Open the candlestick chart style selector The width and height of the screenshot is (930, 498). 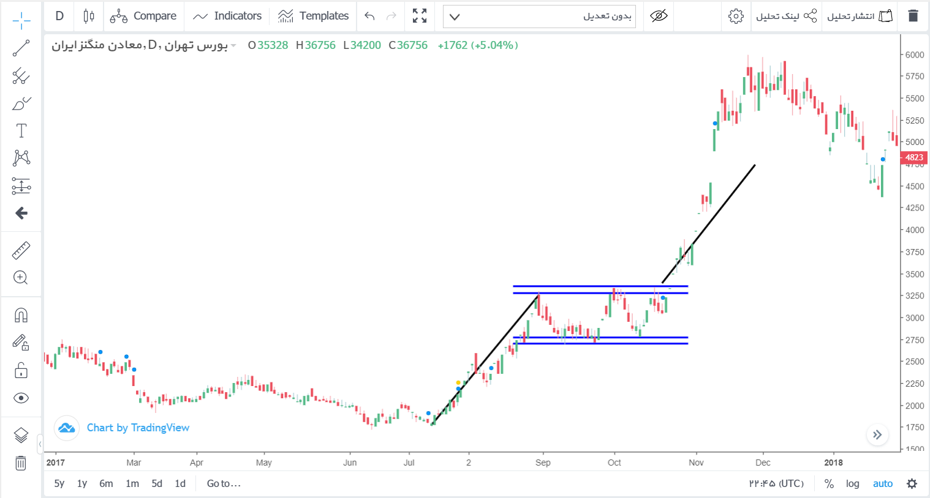pos(89,16)
